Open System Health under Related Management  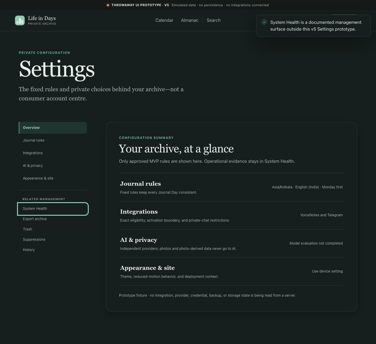(x=53, y=209)
